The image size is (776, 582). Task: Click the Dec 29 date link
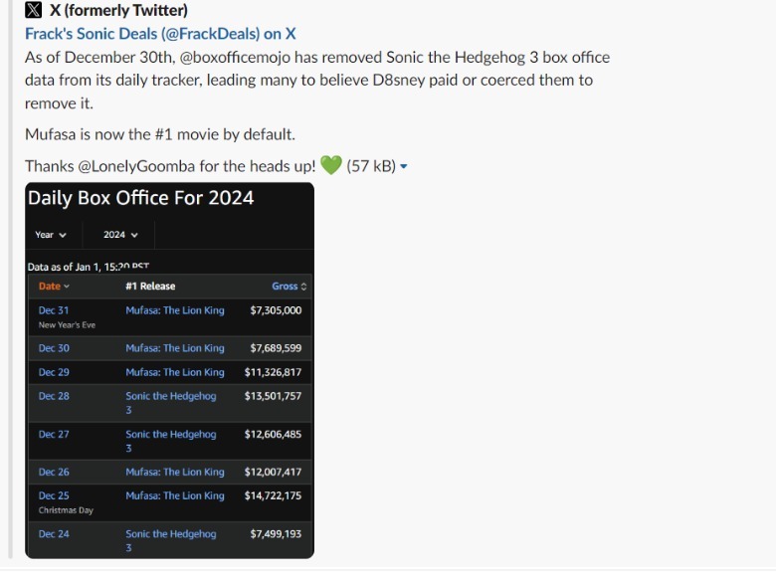[x=54, y=372]
